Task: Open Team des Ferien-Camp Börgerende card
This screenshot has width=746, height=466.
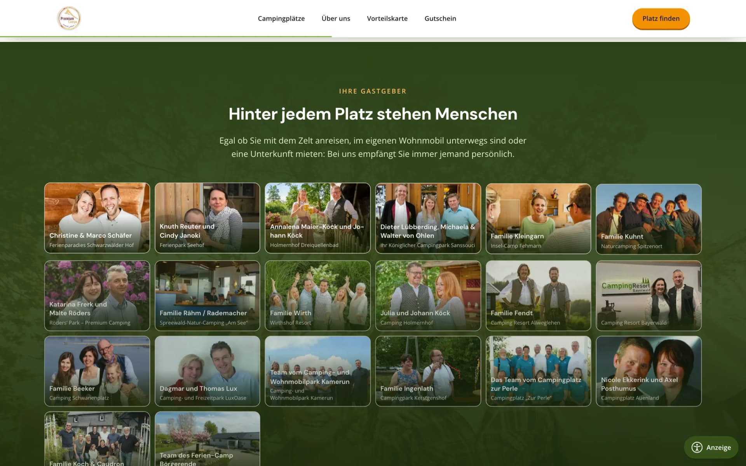Action: 207,439
